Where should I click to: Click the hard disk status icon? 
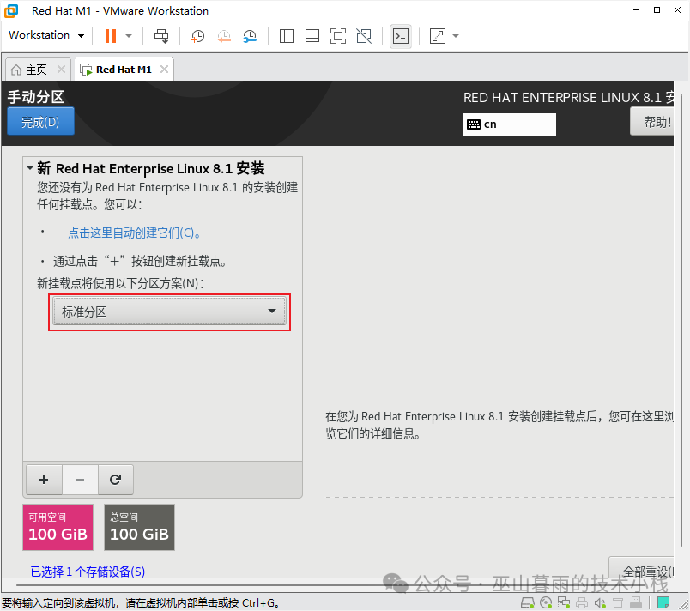[x=527, y=603]
